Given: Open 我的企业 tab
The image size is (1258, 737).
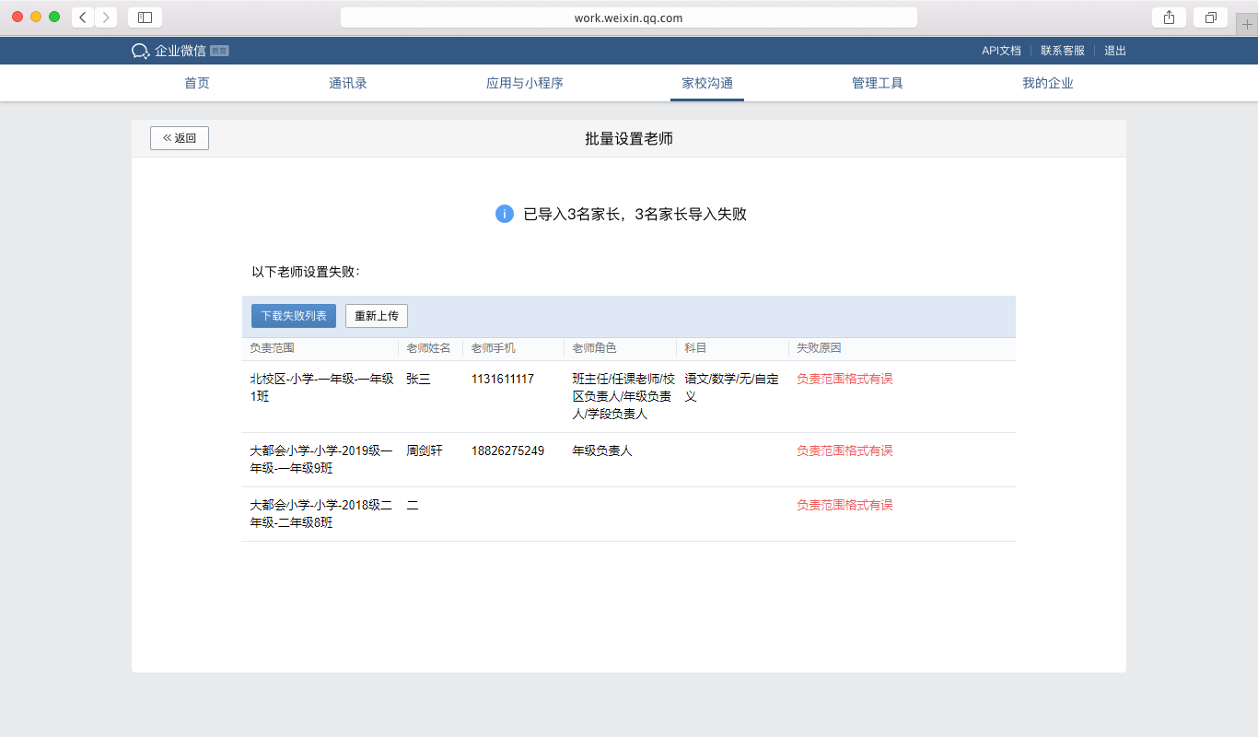Looking at the screenshot, I should click(1048, 83).
